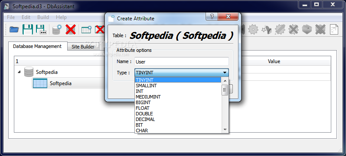
Task: Launch the wizard hat icon in toolbar
Action: coord(267,29)
